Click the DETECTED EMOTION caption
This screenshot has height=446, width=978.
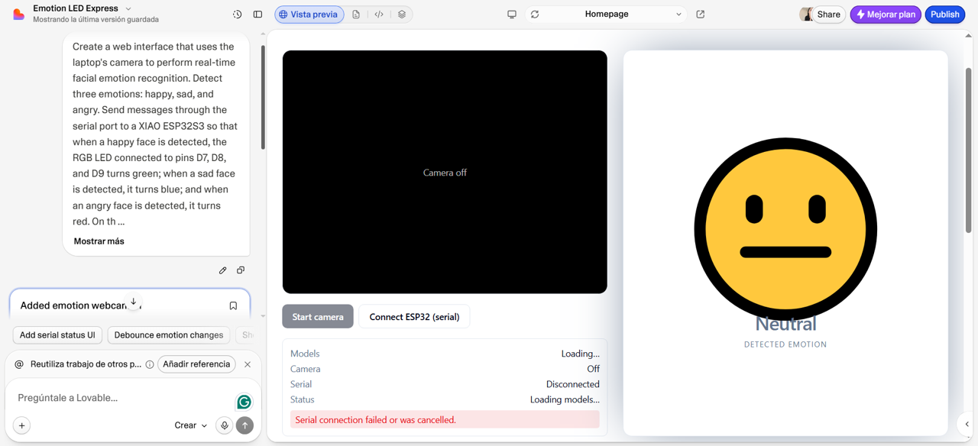785,344
